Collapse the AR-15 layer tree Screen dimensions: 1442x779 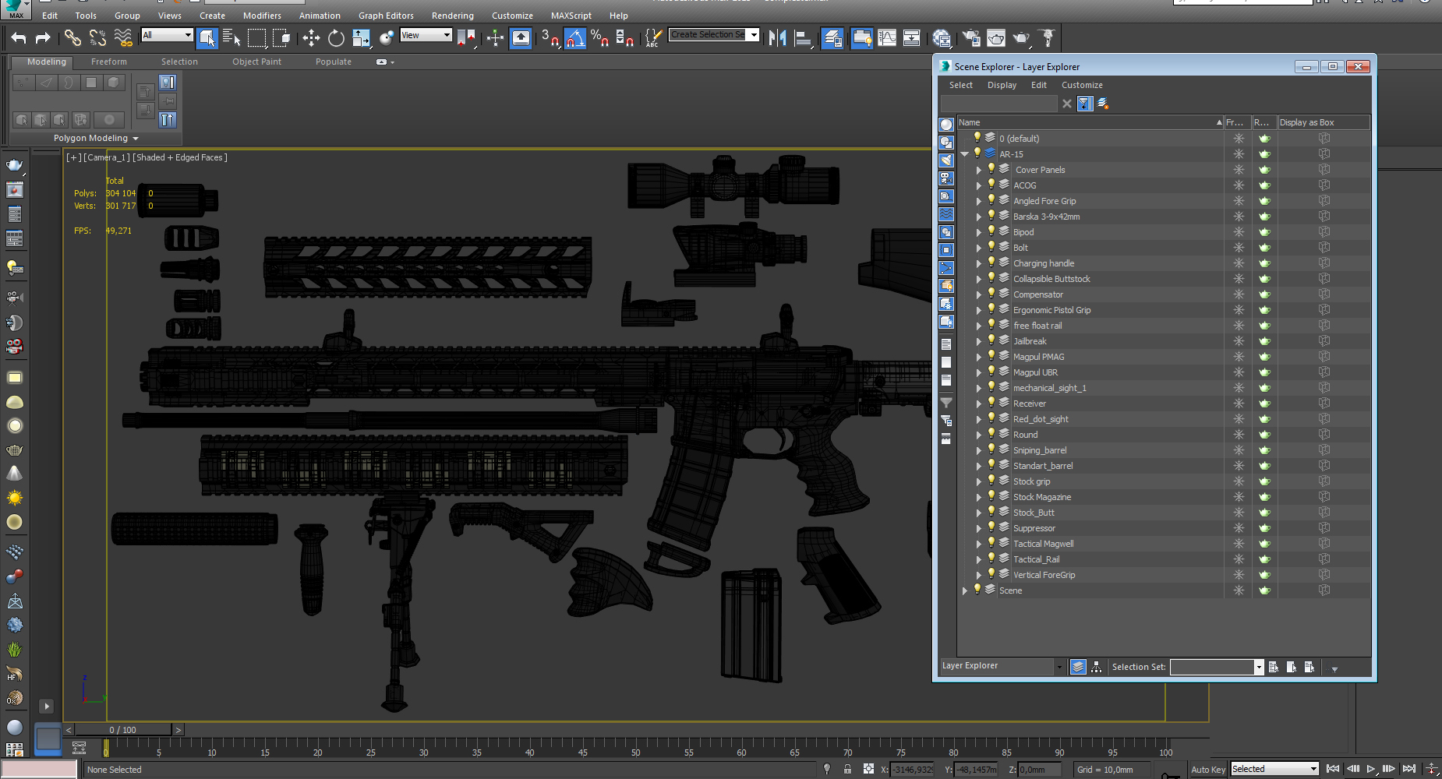(x=965, y=153)
